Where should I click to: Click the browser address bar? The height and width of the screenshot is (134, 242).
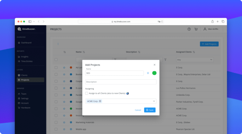(x=121, y=22)
